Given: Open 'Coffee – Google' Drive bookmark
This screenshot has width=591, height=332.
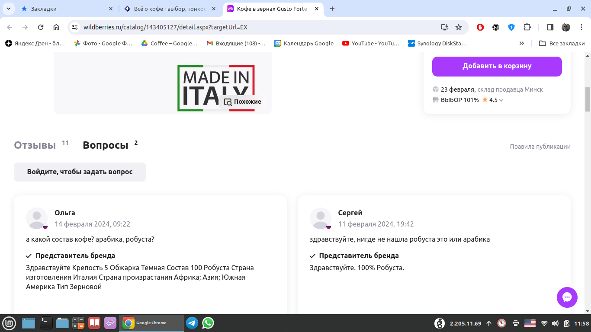Looking at the screenshot, I should pos(170,43).
